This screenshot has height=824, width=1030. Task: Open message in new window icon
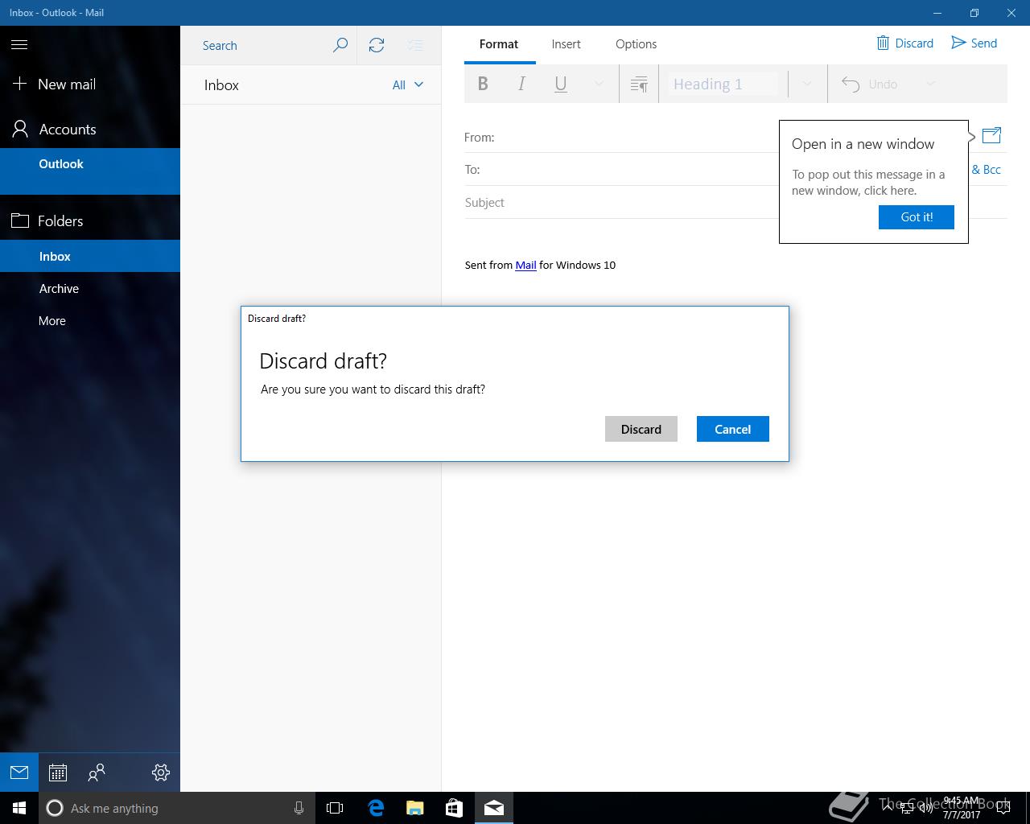pyautogui.click(x=991, y=136)
